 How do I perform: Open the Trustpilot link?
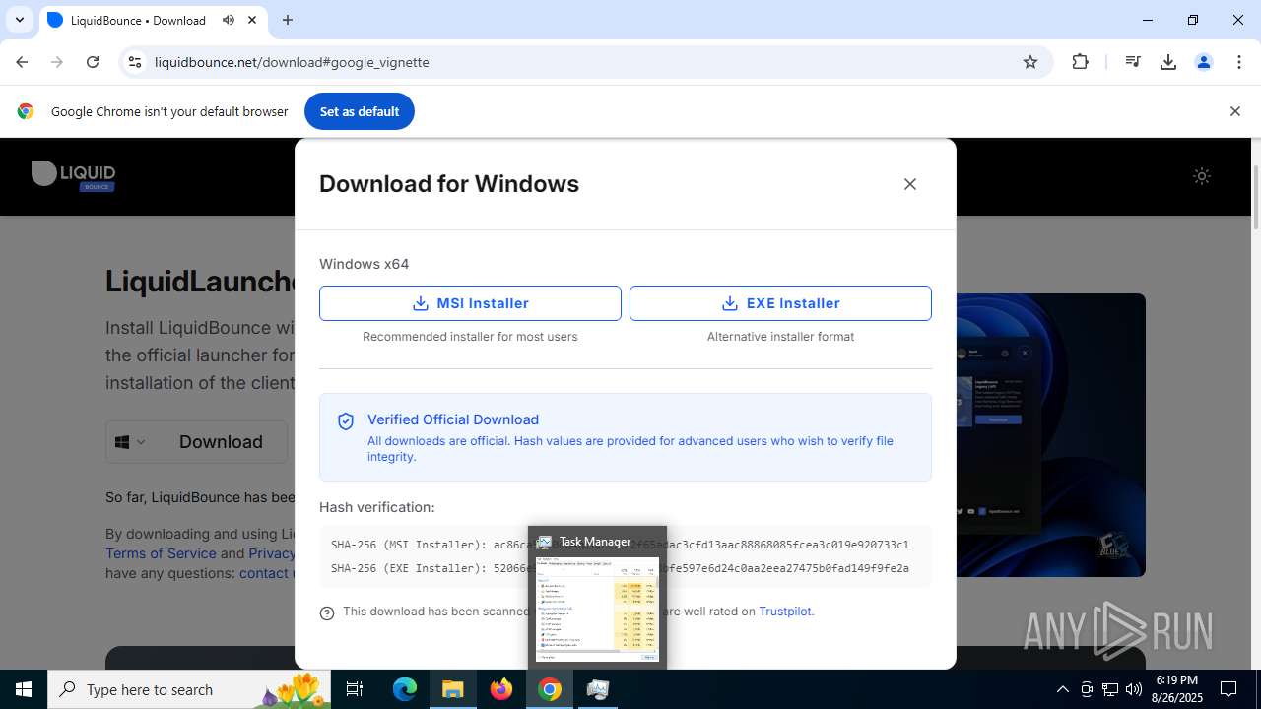pos(785,612)
